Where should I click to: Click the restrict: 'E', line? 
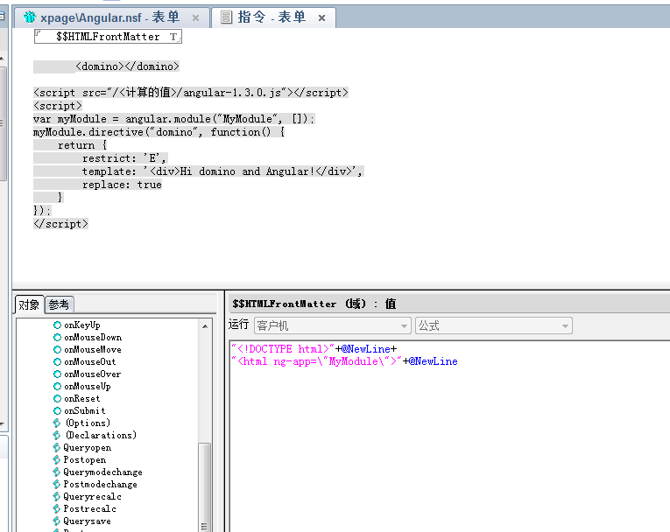pyautogui.click(x=123, y=158)
